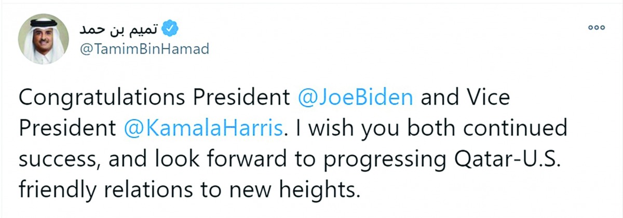Viewport: 623px width, 218px height.
Task: Open the three-dot more options menu
Action: coord(597,28)
